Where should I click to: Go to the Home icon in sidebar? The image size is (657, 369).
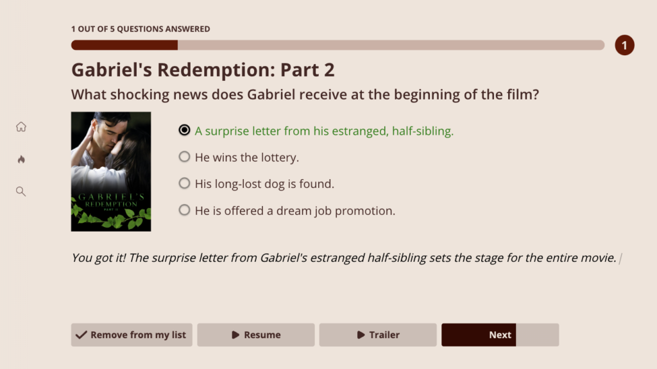tap(21, 127)
